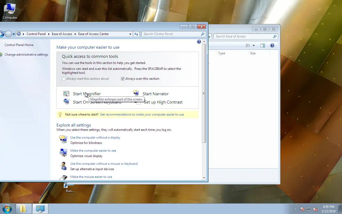Click the vertical scrollbar thumb

204,93
